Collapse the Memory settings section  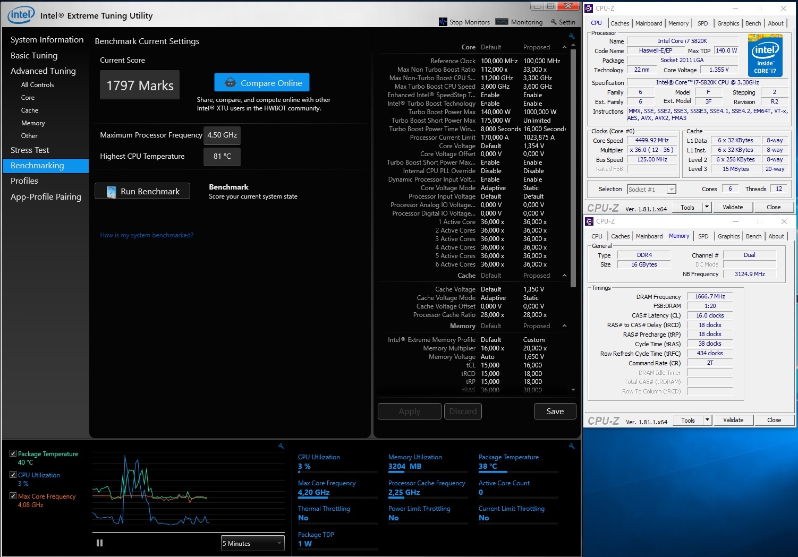[x=564, y=326]
